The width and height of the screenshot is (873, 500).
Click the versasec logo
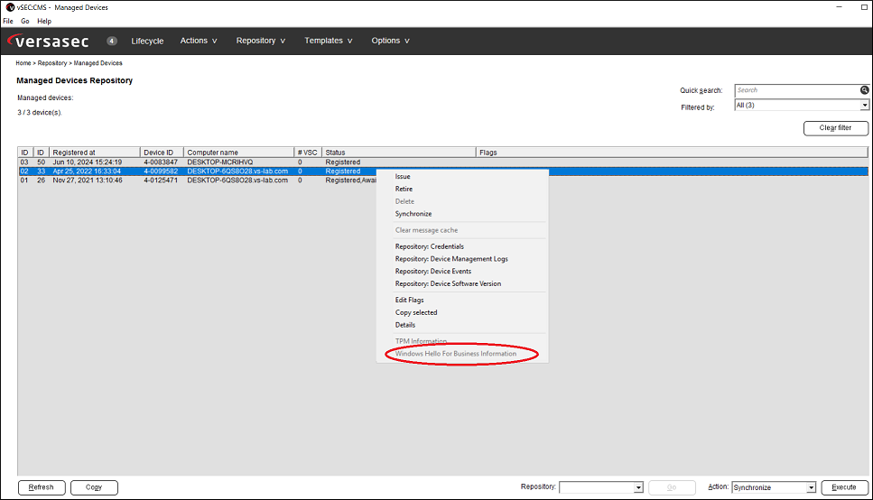tap(48, 42)
